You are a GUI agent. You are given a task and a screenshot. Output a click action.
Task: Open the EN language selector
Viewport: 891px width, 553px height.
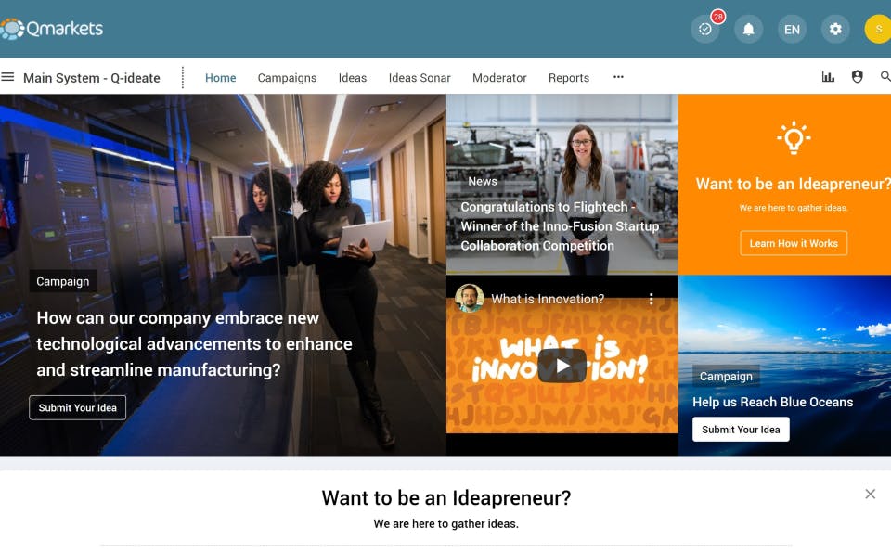792,29
